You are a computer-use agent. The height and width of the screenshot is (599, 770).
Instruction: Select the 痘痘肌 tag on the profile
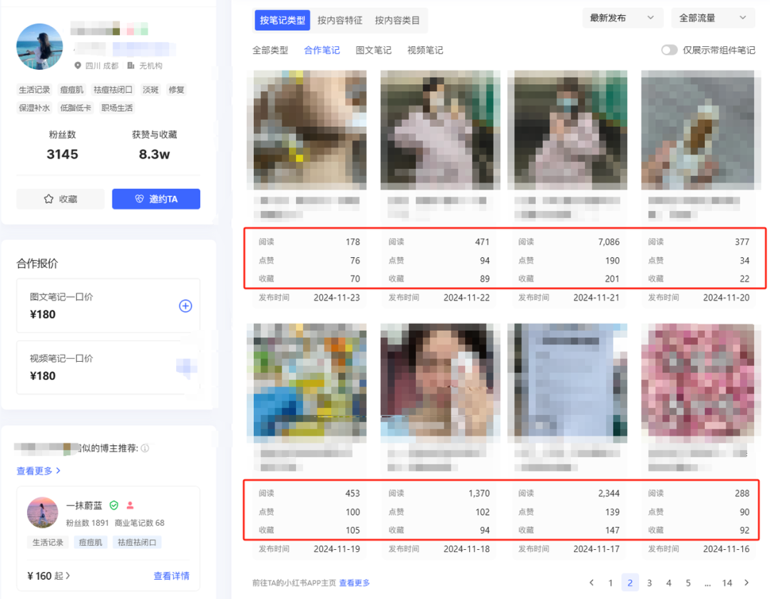point(72,90)
